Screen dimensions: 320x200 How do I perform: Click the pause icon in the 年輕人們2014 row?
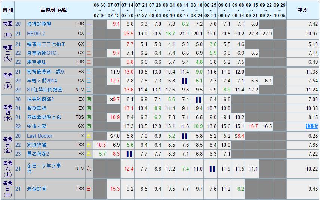[184, 81]
